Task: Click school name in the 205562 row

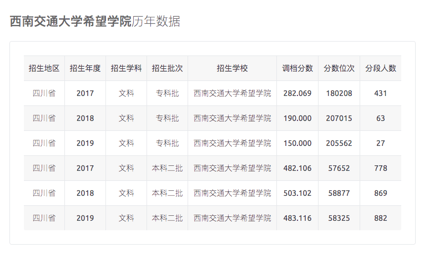Action: click(233, 143)
